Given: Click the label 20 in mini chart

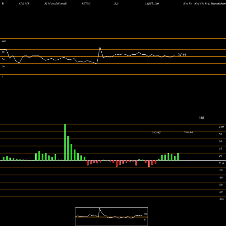Looking at the screenshot, I should click(146, 214).
